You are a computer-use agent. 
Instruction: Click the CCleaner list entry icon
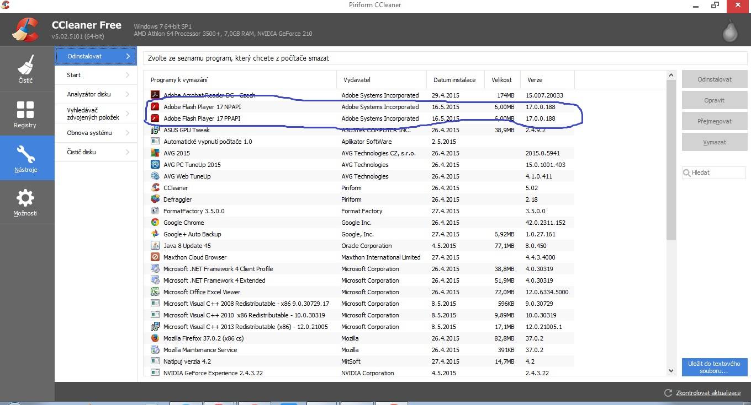[x=155, y=188]
